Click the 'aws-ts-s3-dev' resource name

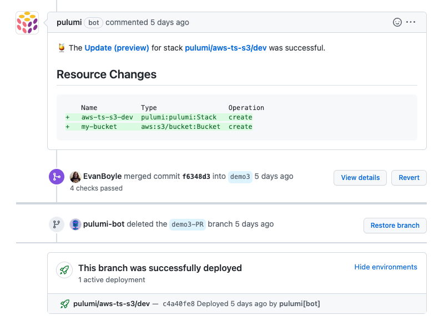click(x=107, y=117)
